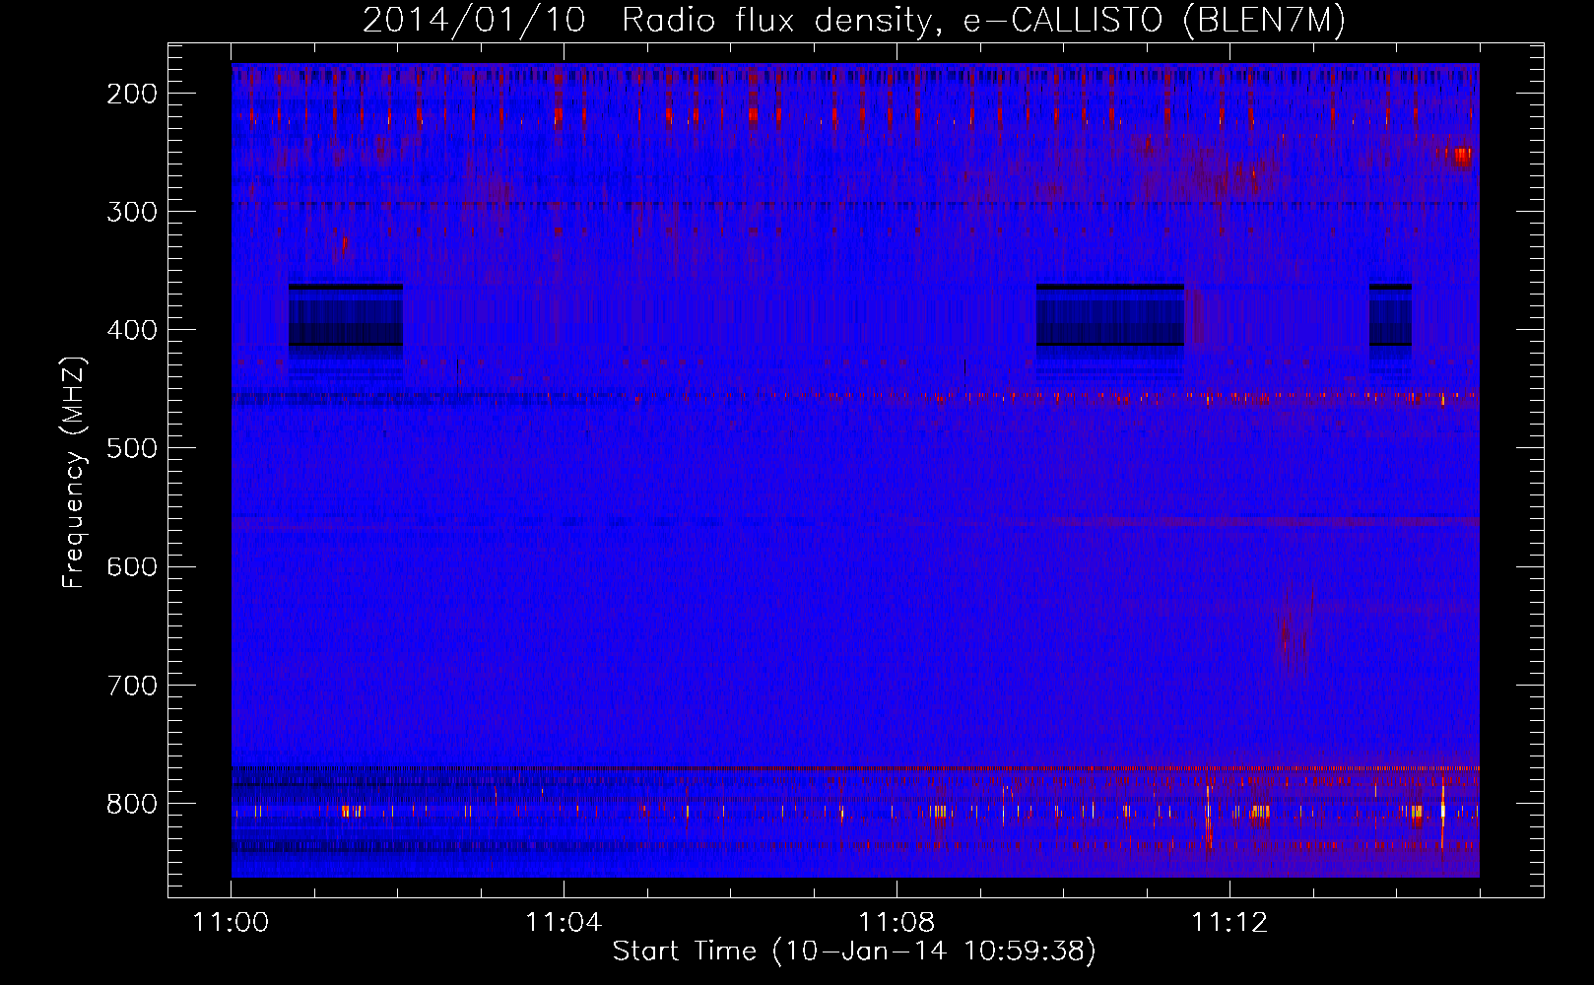Click the 11:00 time tick label
The width and height of the screenshot is (1594, 985).
tap(231, 922)
